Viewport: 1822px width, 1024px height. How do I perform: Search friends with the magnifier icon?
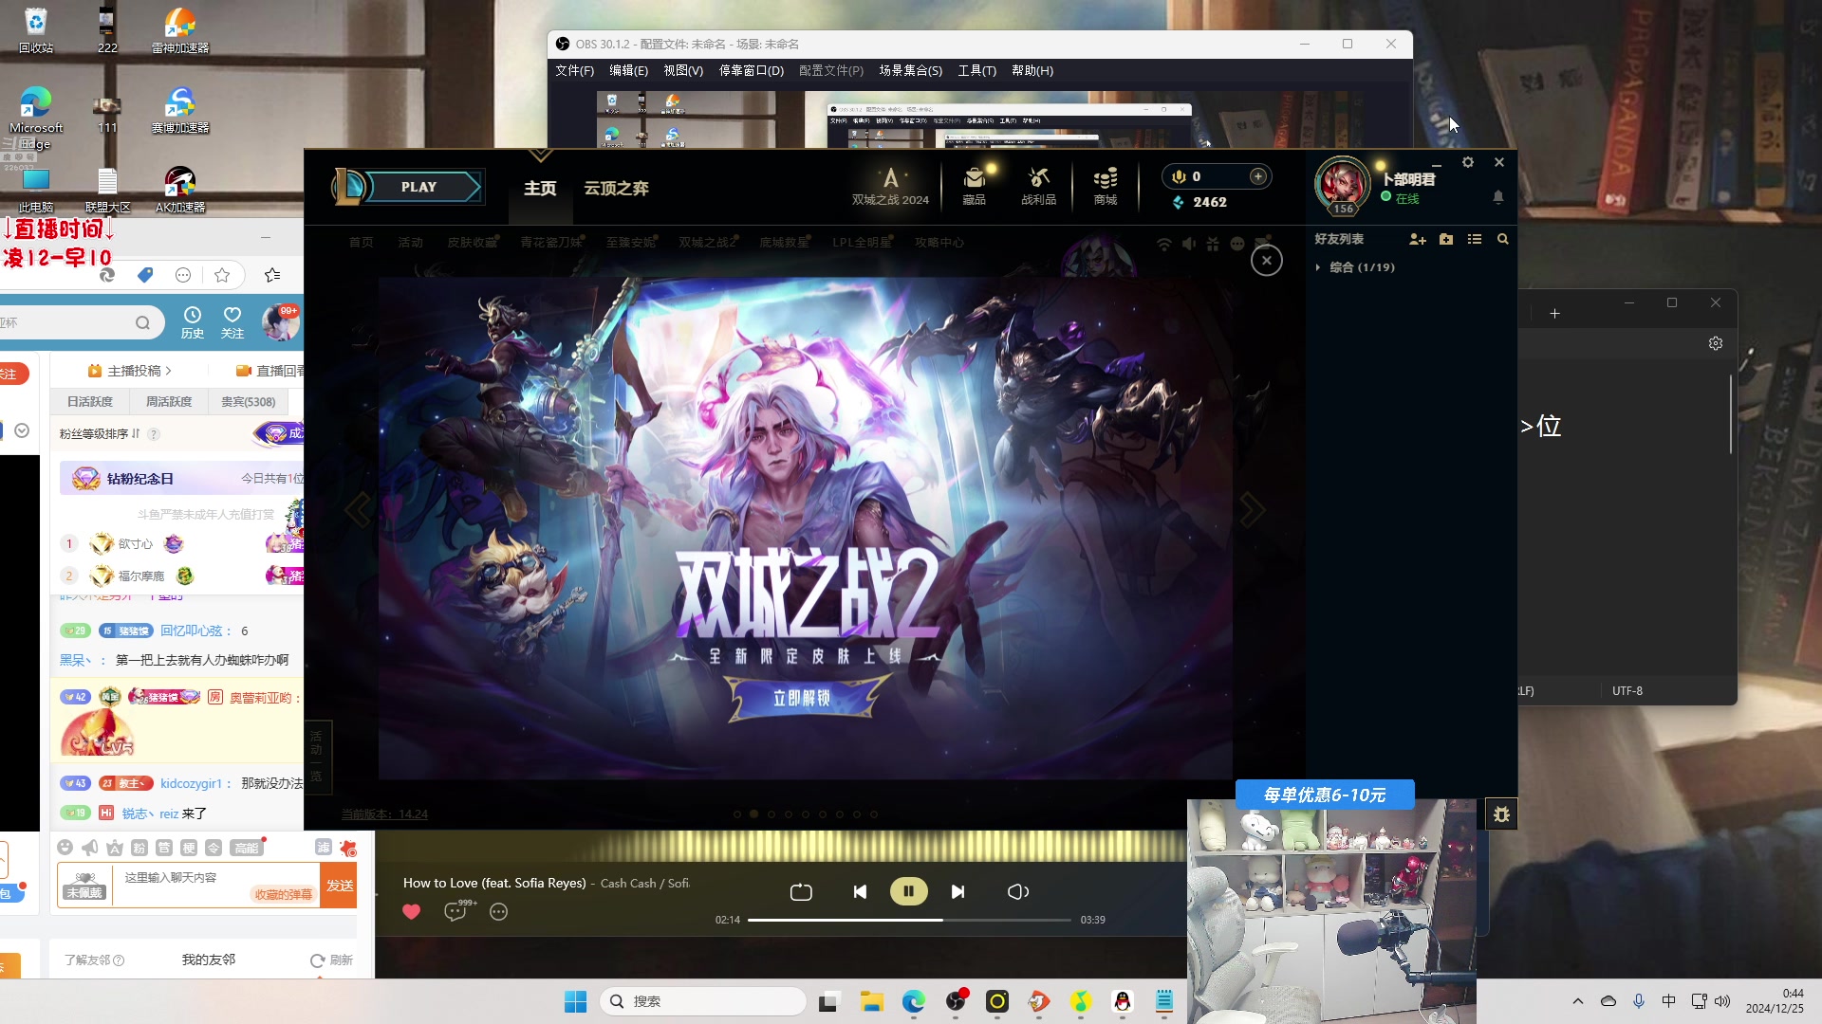[x=1503, y=239]
